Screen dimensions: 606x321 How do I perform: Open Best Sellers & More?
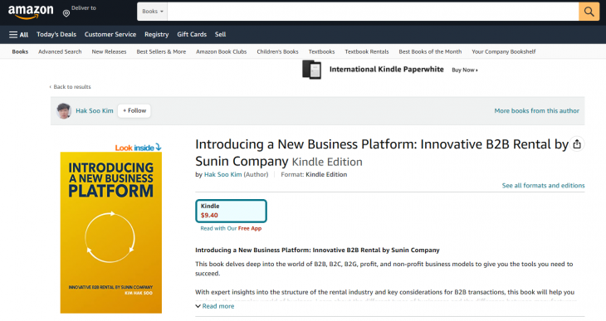click(x=161, y=51)
